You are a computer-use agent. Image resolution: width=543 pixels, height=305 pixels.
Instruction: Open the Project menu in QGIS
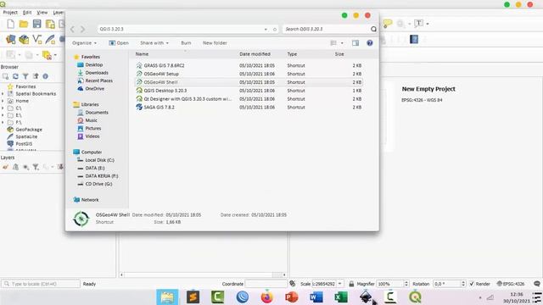click(10, 13)
